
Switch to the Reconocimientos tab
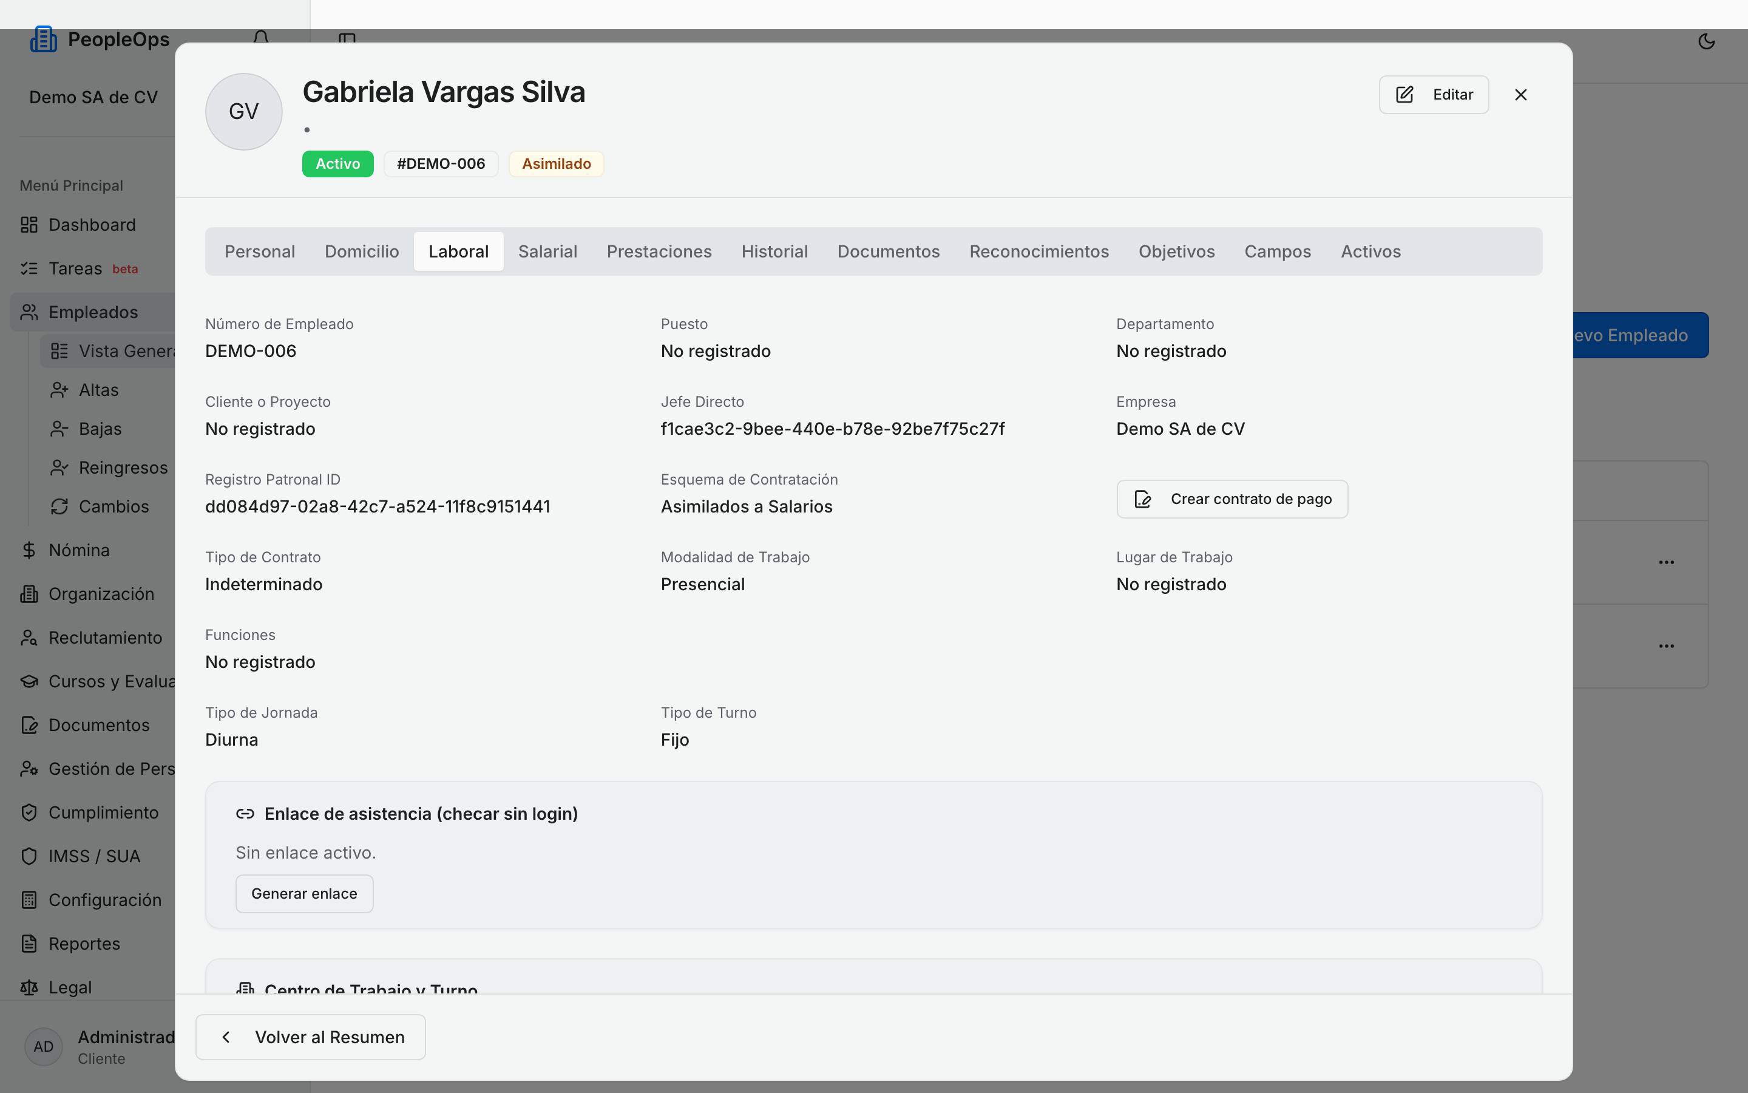pos(1040,251)
